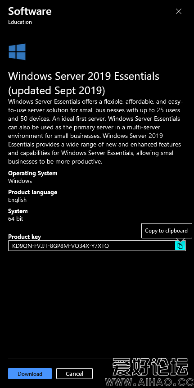
Task: Click the Product key label
Action: 24,237
